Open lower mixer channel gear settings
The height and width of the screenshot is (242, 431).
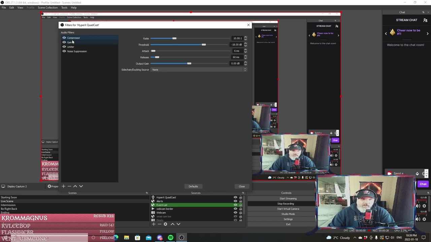click(424, 219)
